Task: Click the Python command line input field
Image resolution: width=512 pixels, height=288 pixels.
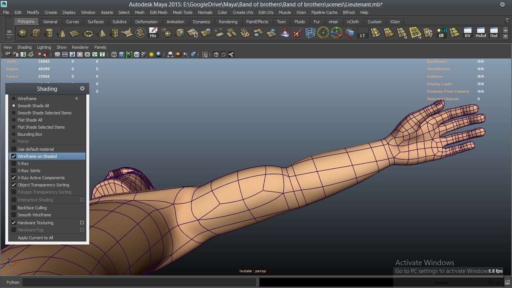Action: 139,282
